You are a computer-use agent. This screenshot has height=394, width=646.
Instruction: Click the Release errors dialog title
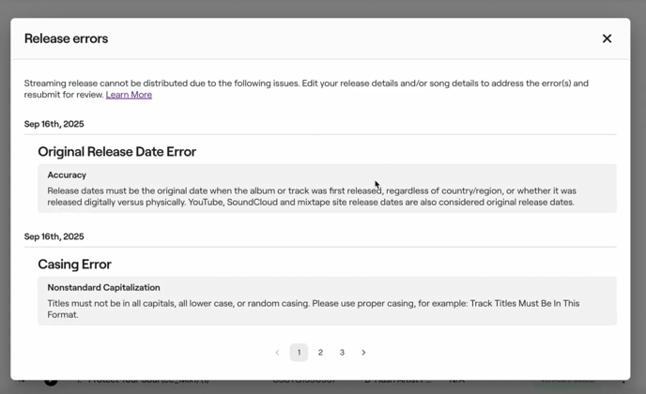click(x=66, y=38)
